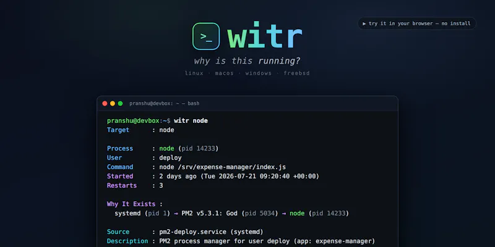This screenshot has width=495, height=247.
Task: Click the 'Process' field label
Action: [x=120, y=148]
